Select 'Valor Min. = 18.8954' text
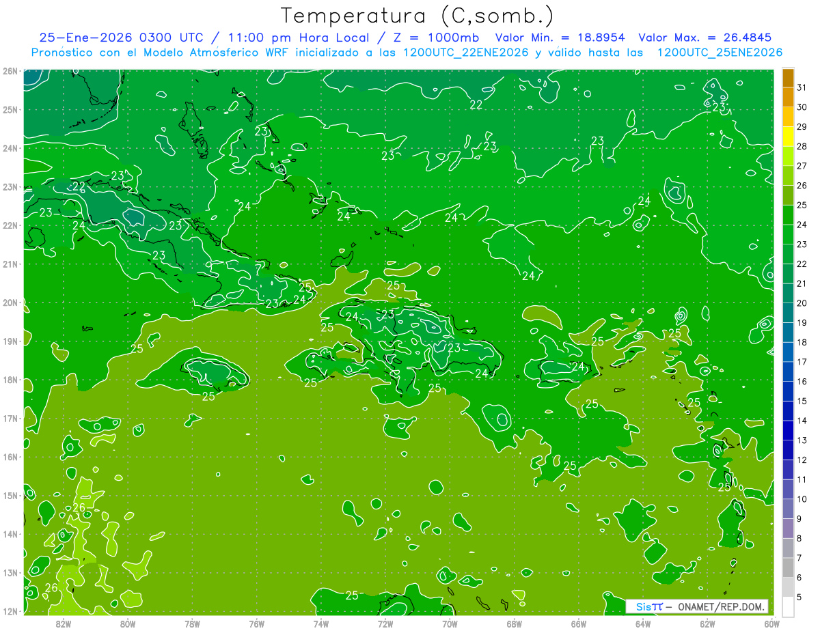 [x=560, y=38]
